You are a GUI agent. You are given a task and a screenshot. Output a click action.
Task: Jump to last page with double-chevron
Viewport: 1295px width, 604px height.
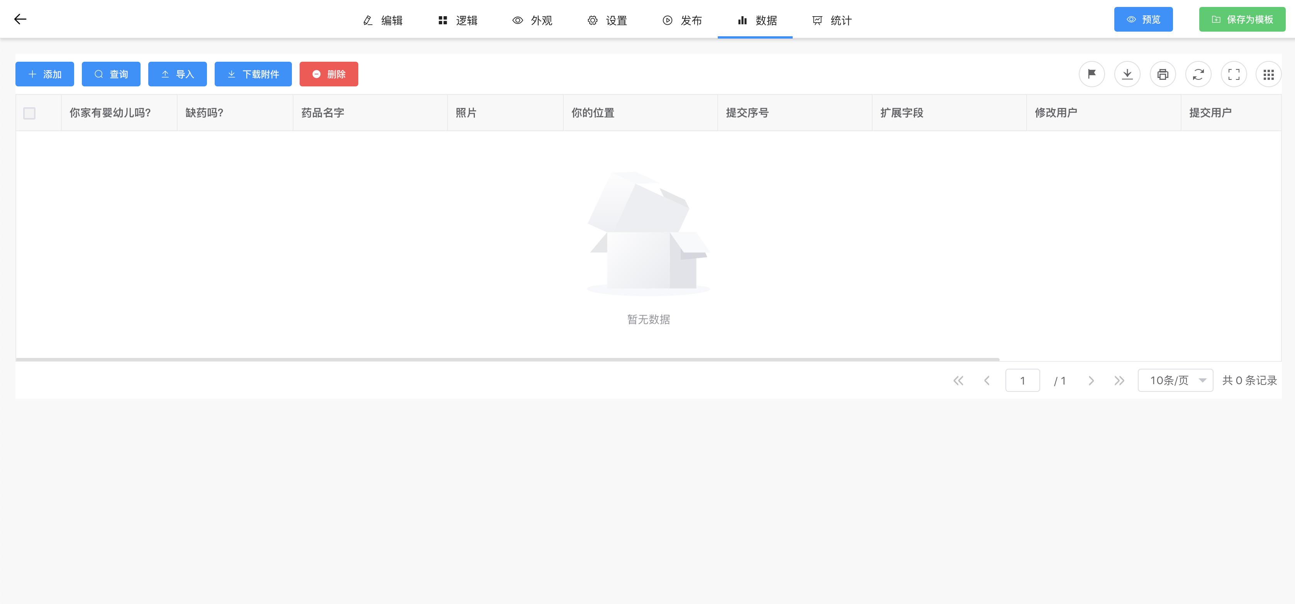(x=1120, y=380)
